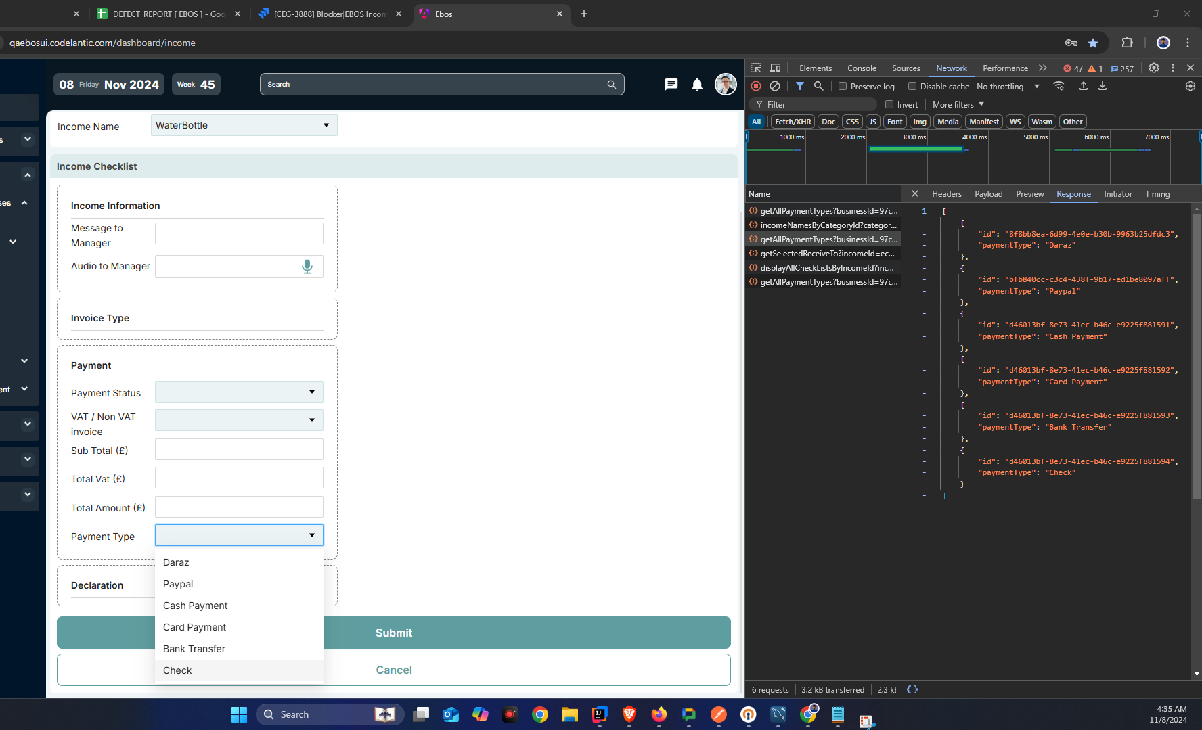Open VAT / Non VAT invoice dropdown
This screenshot has width=1202, height=730.
tap(239, 420)
